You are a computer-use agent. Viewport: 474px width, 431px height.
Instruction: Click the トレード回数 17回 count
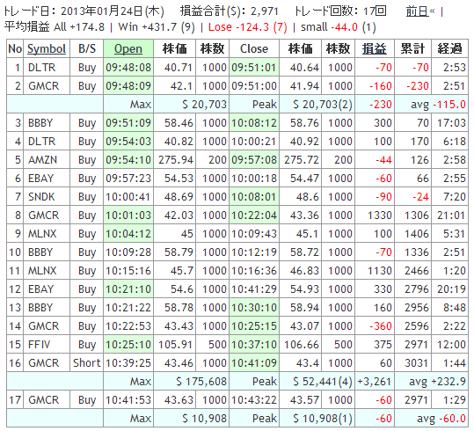(340, 11)
